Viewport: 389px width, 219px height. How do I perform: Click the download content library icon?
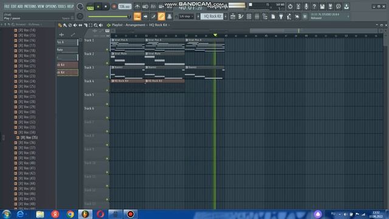[346, 7]
